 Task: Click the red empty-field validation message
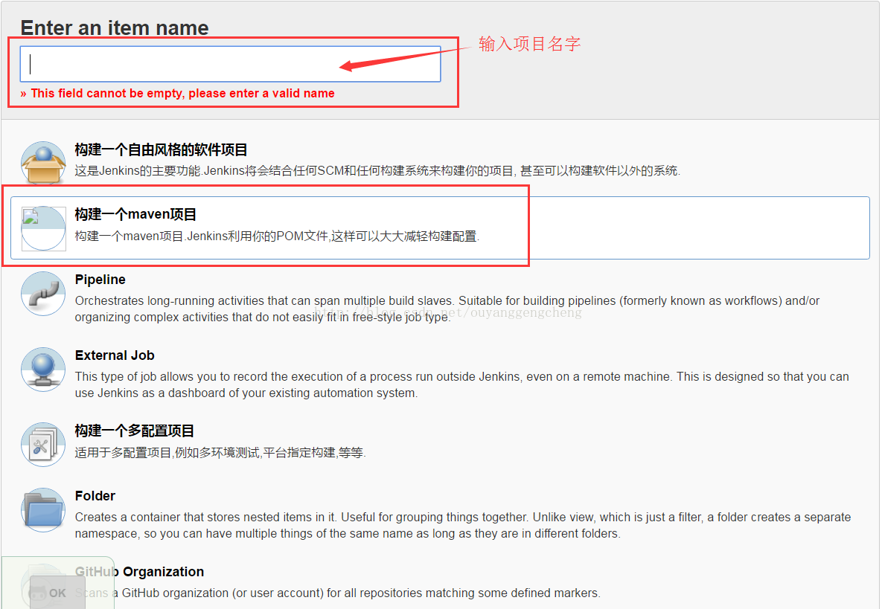[178, 93]
